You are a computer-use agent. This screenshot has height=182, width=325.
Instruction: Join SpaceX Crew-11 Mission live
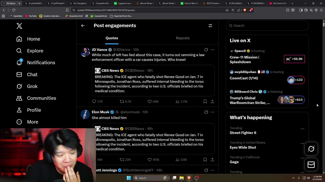tap(294, 59)
